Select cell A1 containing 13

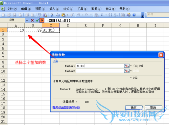click(x=16, y=30)
